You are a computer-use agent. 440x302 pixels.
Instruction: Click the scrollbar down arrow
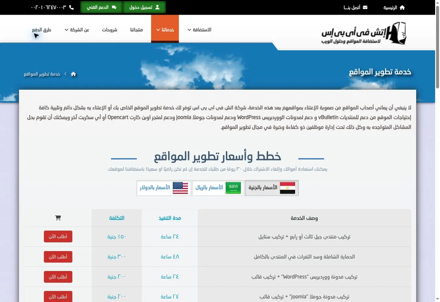pos(437,299)
